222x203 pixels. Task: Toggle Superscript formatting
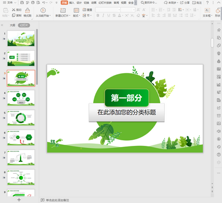pos(127,16)
